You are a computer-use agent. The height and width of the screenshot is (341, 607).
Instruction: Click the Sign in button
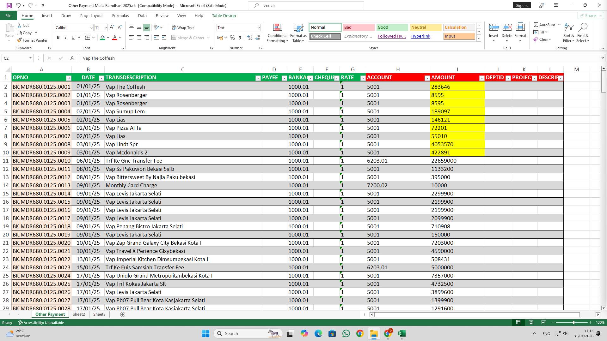click(522, 5)
